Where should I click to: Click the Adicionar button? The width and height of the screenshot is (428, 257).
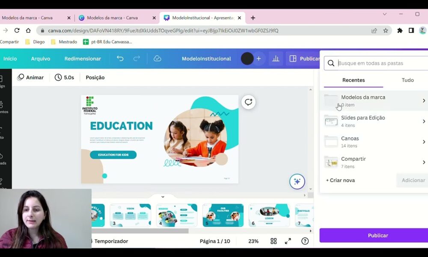413,180
